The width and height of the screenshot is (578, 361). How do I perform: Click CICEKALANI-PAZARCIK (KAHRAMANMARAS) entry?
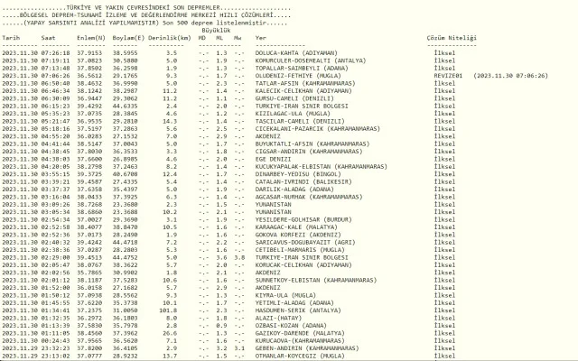coord(317,129)
